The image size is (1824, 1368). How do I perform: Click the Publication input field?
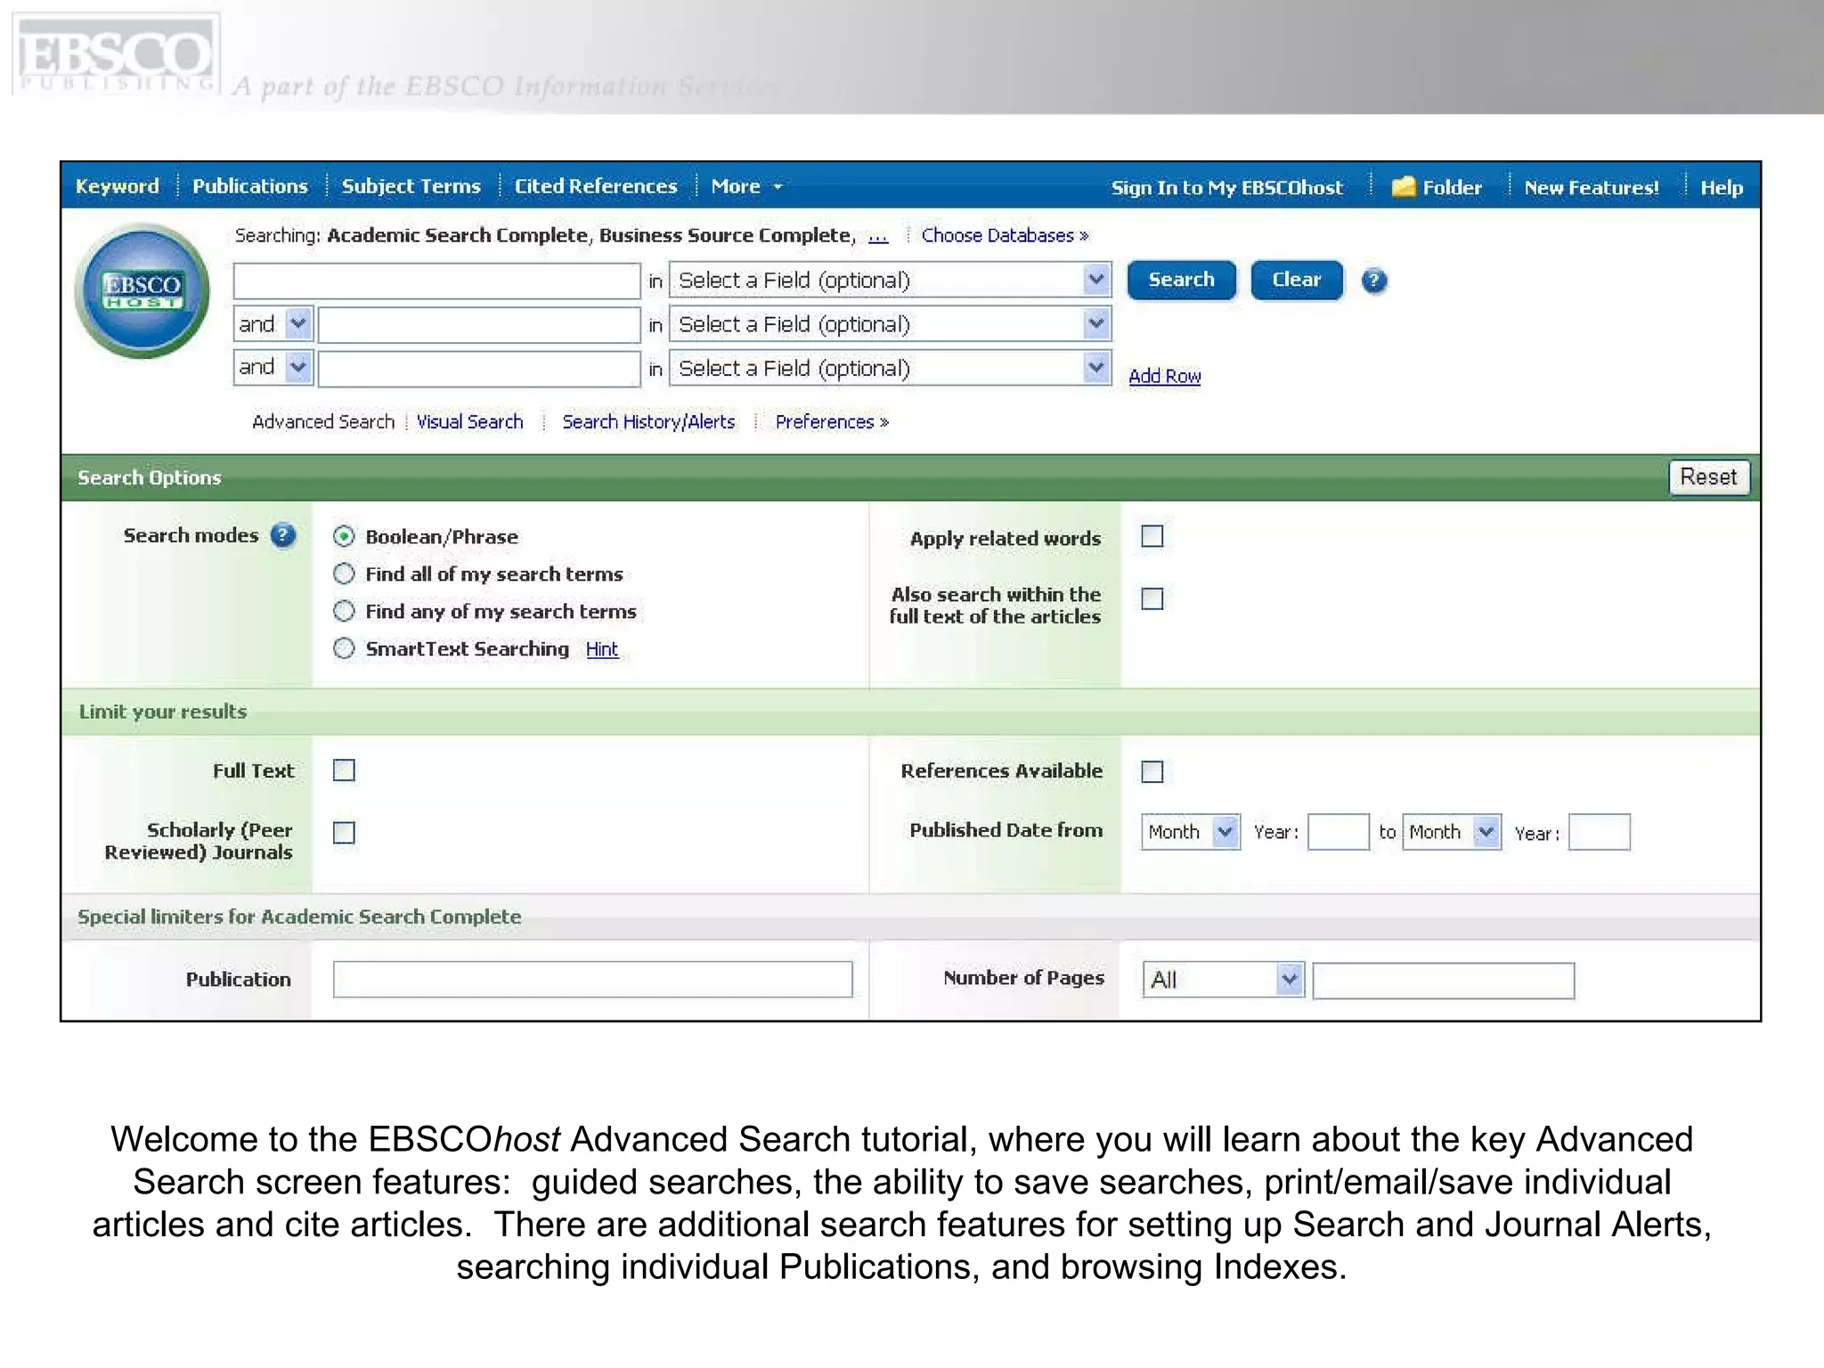tap(592, 980)
